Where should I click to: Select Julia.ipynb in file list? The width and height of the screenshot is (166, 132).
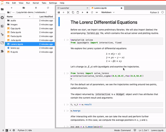click(30, 40)
